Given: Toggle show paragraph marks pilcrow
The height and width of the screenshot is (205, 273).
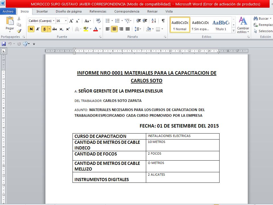Looking at the screenshot, I should tap(163, 21).
